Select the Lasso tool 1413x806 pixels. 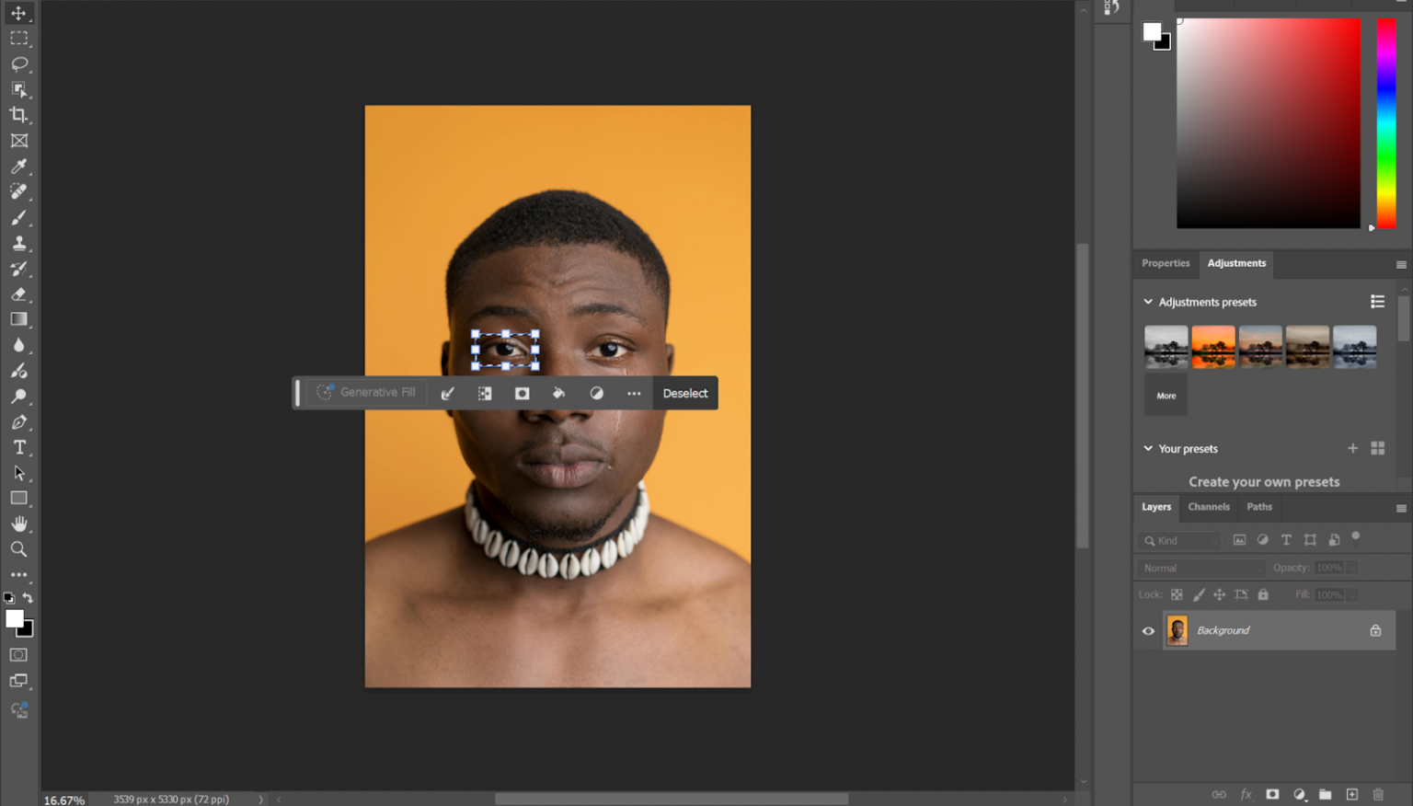click(18, 64)
